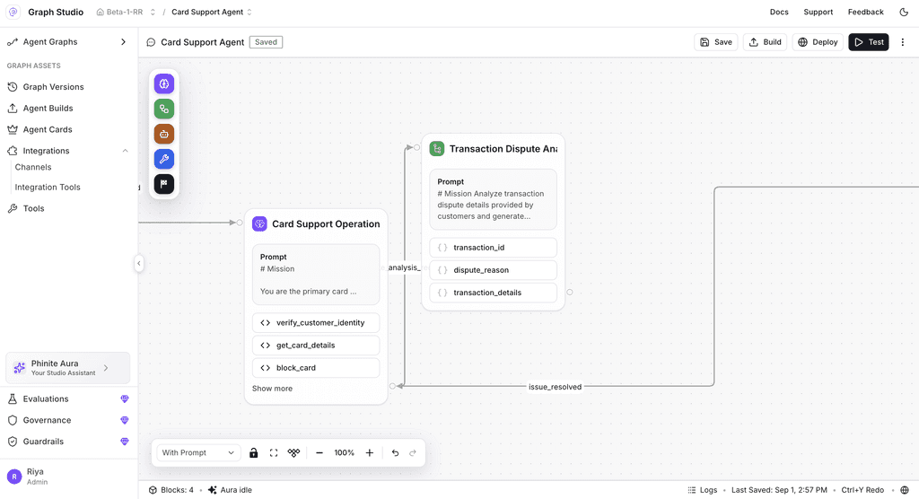
Task: Expand the Agent Graphs chevron
Action: click(x=123, y=42)
